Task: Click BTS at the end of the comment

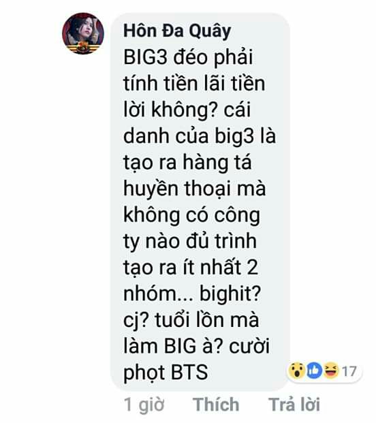Action: click(x=189, y=373)
